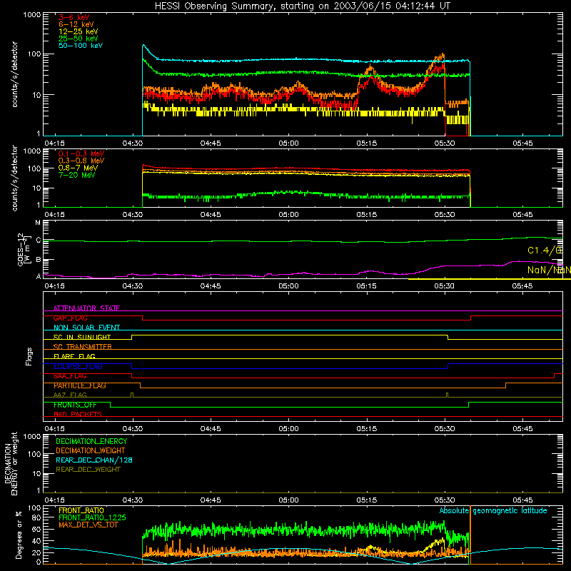
Task: Click the REAR_DEC_WEIGHT legend label
Action: pos(88,470)
